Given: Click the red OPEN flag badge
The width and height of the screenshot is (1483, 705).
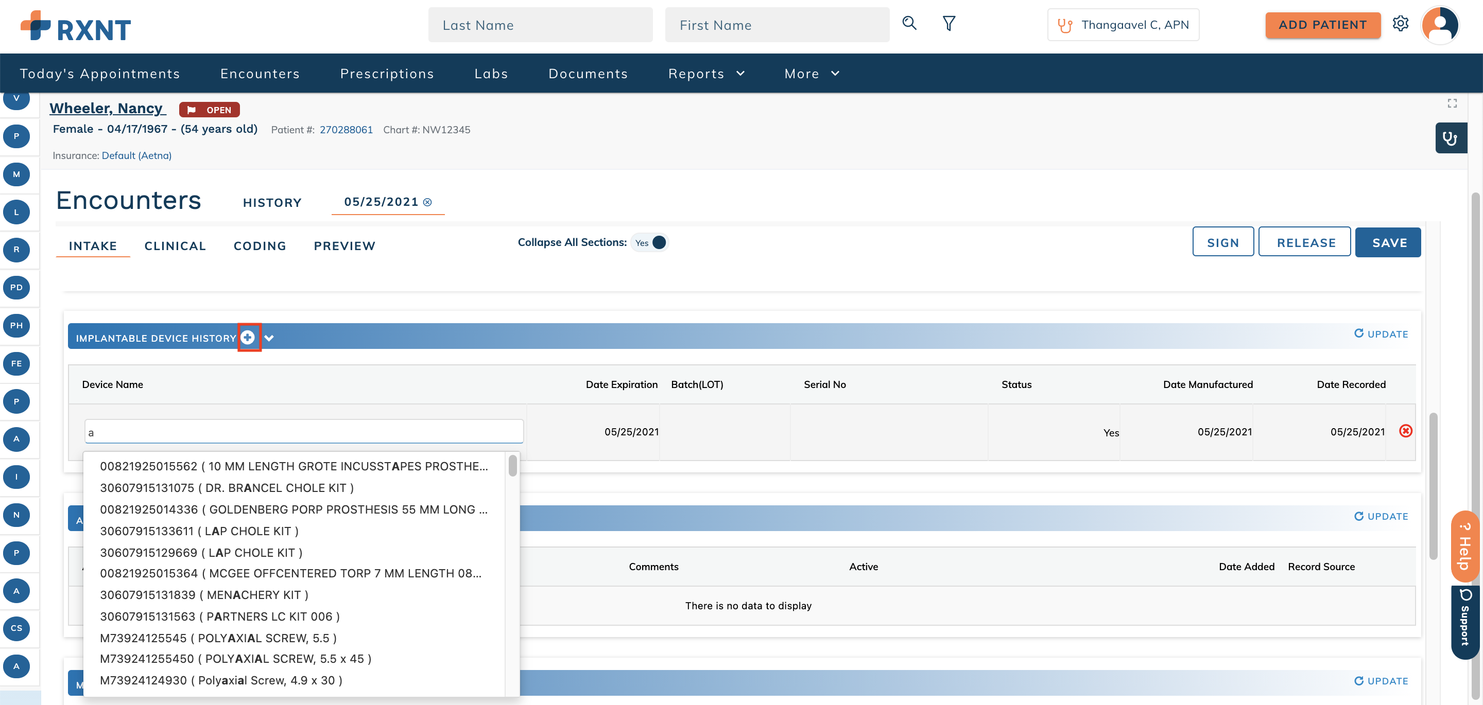Looking at the screenshot, I should 210,110.
